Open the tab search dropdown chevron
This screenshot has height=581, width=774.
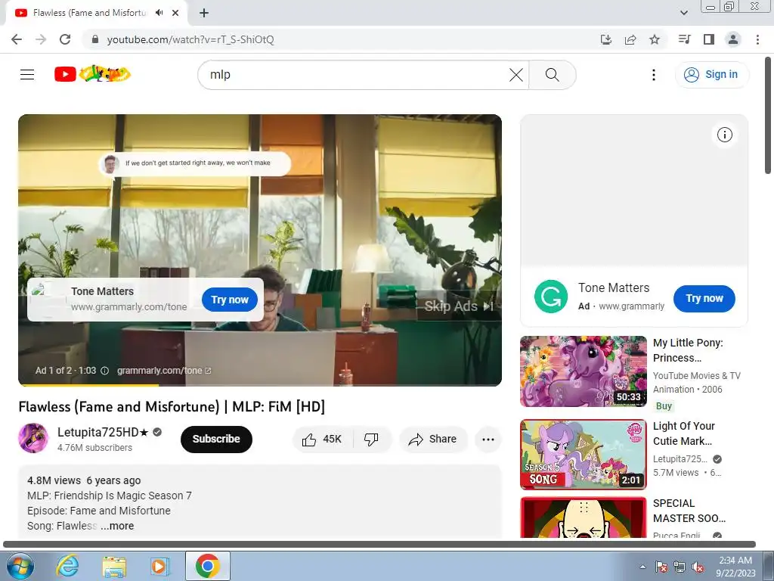683,13
